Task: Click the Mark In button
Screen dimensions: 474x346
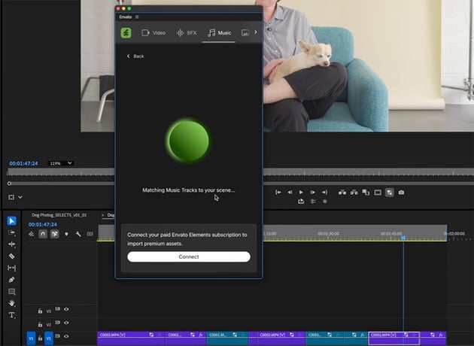Action: [278, 193]
